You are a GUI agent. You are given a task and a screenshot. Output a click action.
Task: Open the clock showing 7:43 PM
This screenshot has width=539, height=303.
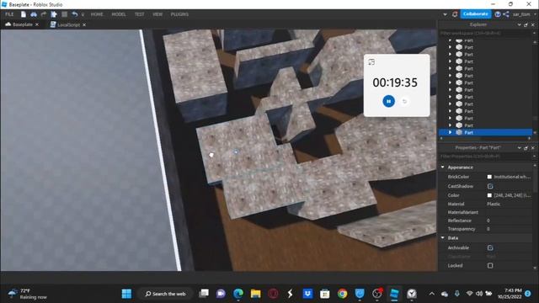(x=510, y=294)
